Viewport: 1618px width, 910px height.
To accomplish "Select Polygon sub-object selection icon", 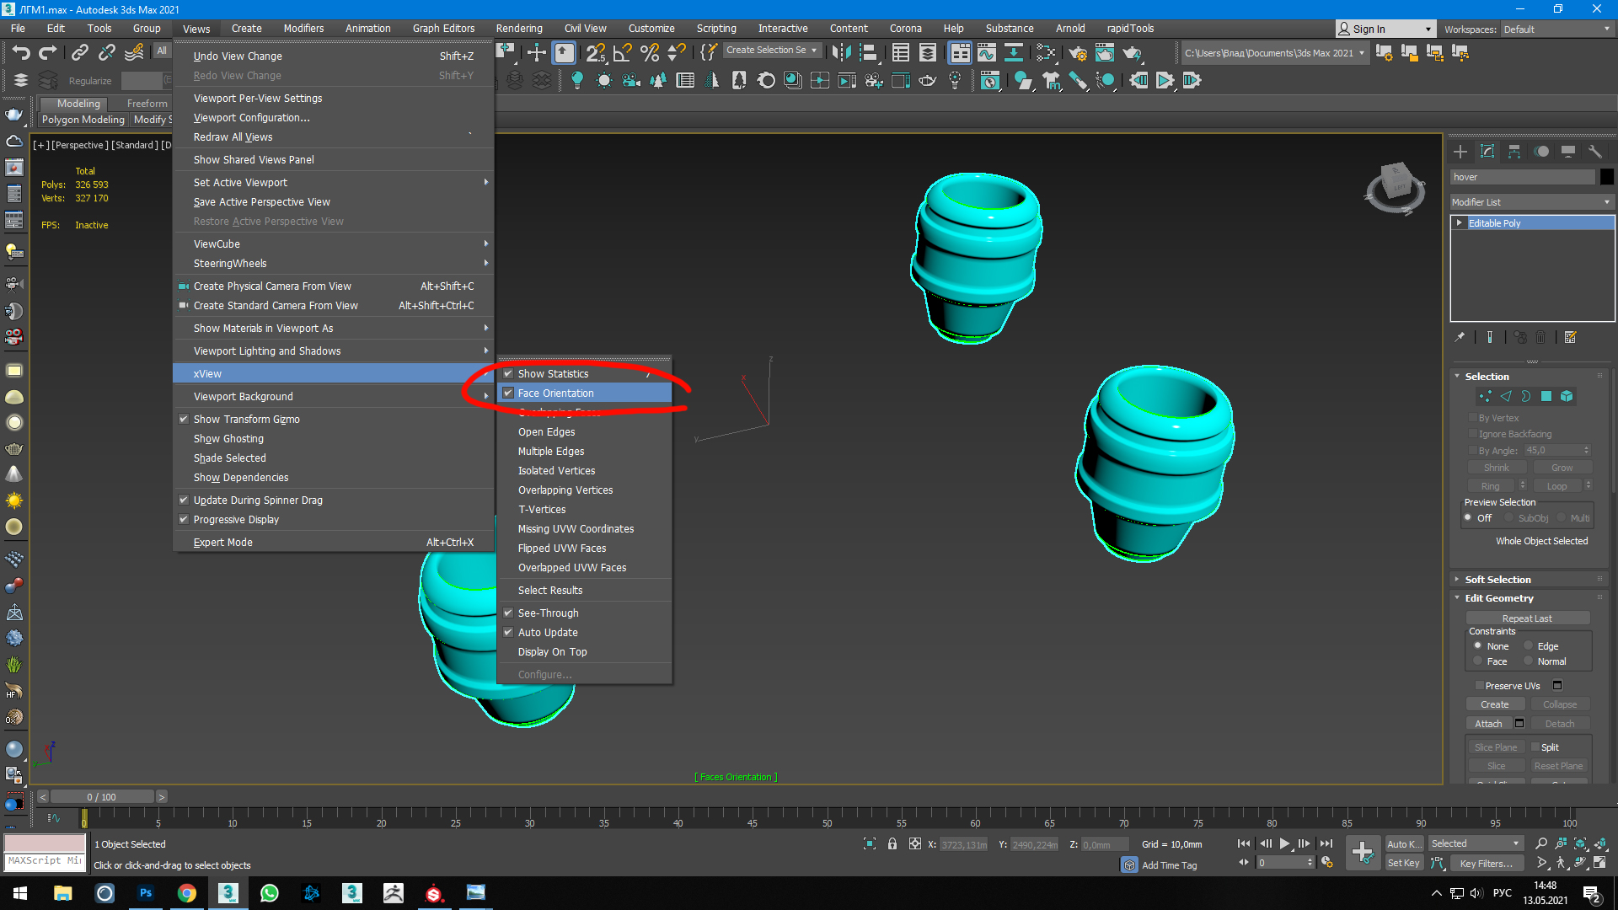I will (1546, 396).
